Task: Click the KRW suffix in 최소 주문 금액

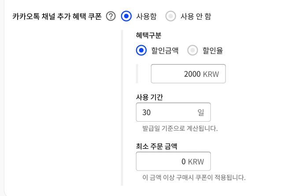Action: click(196, 161)
